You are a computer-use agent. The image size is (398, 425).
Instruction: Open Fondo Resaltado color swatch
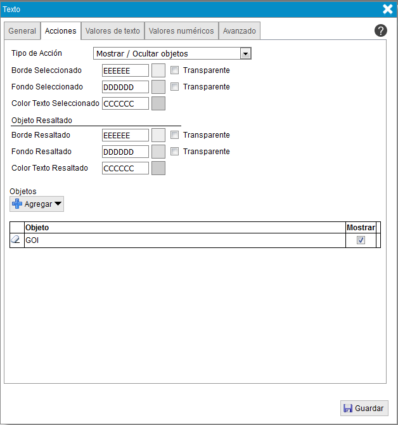click(158, 152)
